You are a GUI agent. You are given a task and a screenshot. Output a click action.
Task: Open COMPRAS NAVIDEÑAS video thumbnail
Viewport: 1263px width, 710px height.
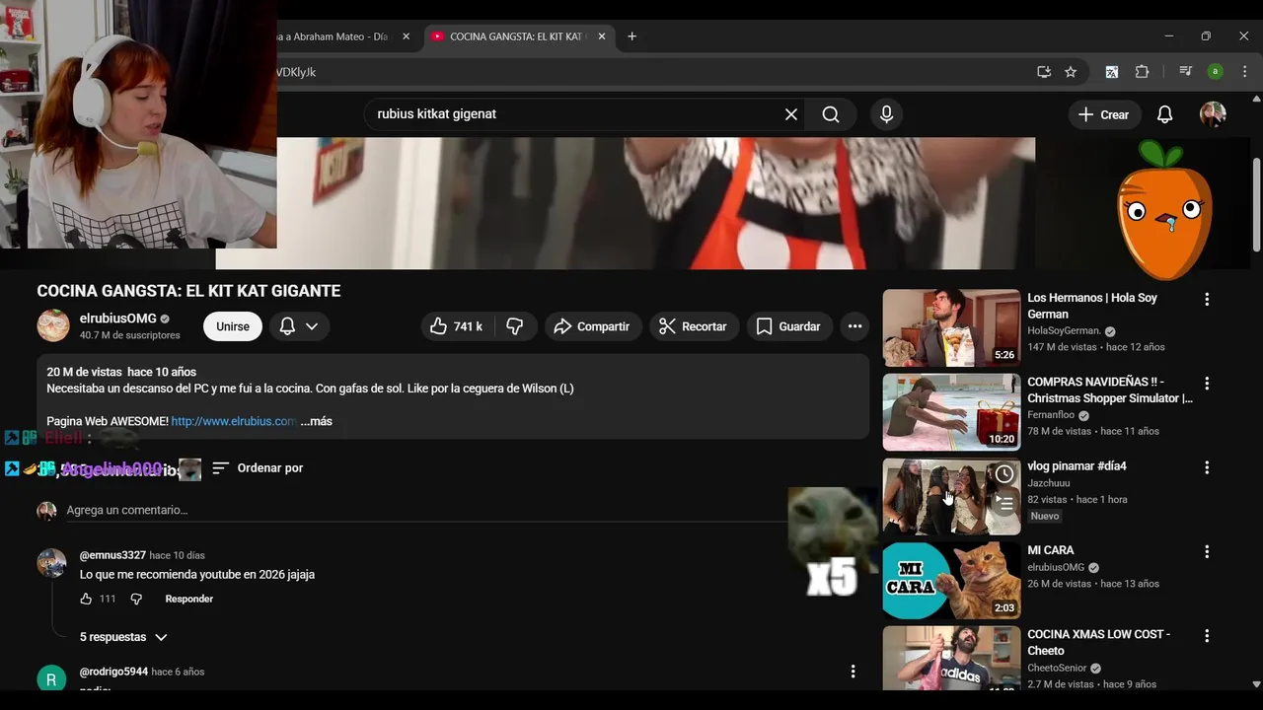point(951,412)
